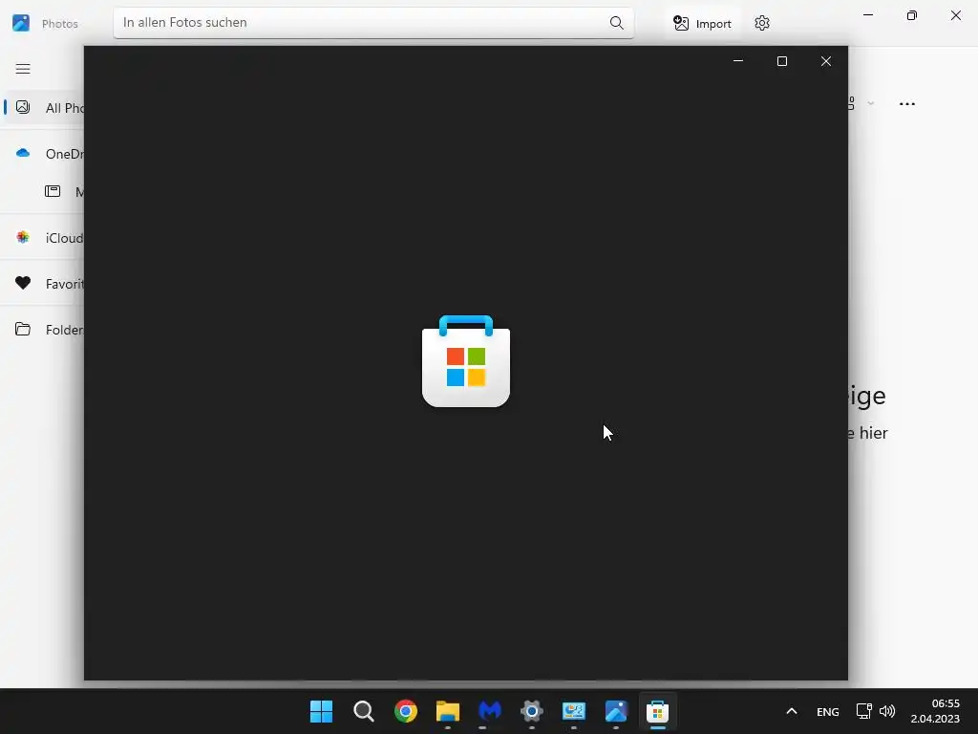Open the Photos hamburger navigation menu
The height and width of the screenshot is (734, 978).
[23, 69]
